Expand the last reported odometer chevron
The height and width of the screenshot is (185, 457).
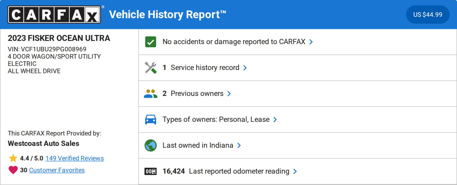(295, 171)
